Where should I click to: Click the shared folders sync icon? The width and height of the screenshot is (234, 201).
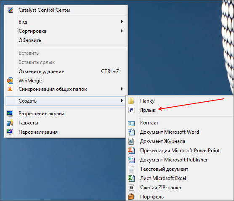[x=10, y=89]
